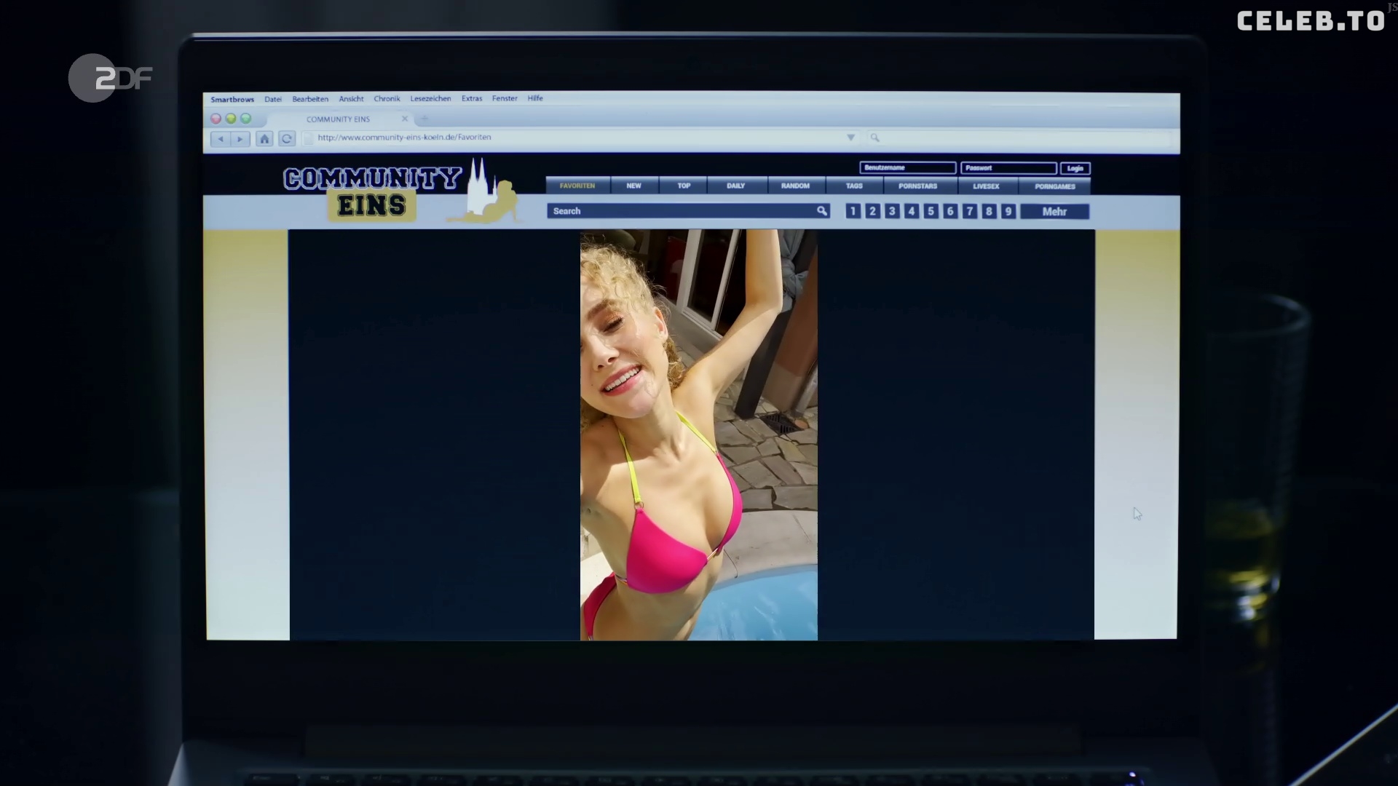Image resolution: width=1398 pixels, height=786 pixels.
Task: Click the magnifier icon in the site search bar
Action: pos(821,211)
